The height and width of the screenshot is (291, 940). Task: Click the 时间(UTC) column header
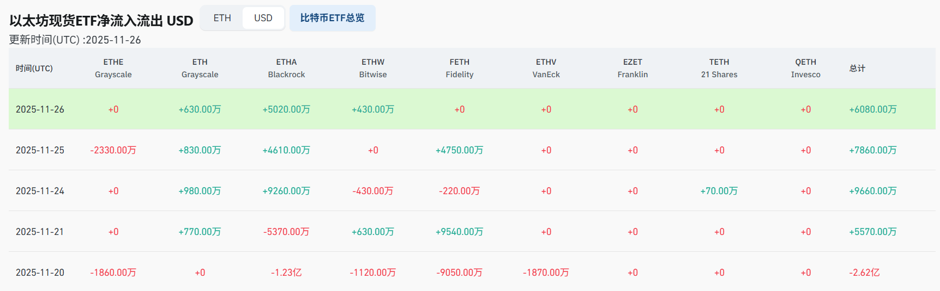[x=34, y=69]
